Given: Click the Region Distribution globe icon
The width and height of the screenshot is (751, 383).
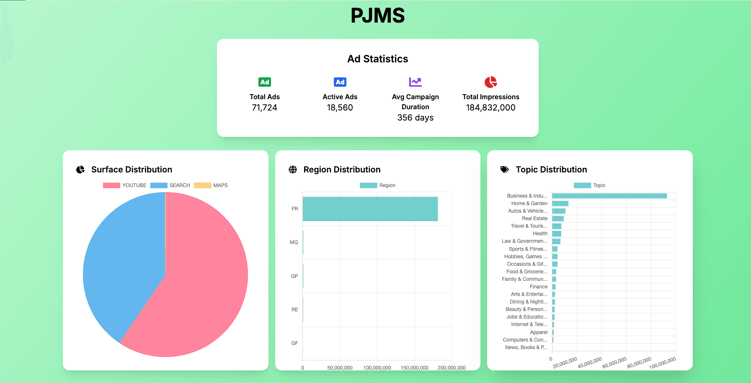Looking at the screenshot, I should pos(293,170).
